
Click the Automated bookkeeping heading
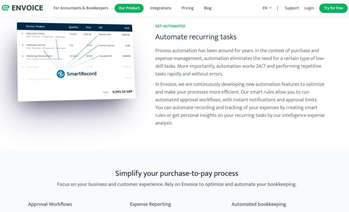point(259,204)
